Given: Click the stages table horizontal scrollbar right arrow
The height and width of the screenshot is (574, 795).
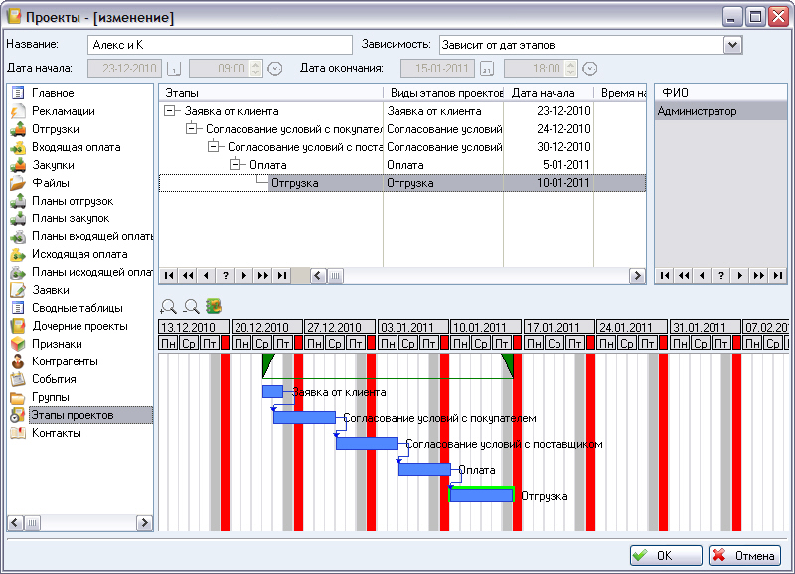Looking at the screenshot, I should click(636, 275).
